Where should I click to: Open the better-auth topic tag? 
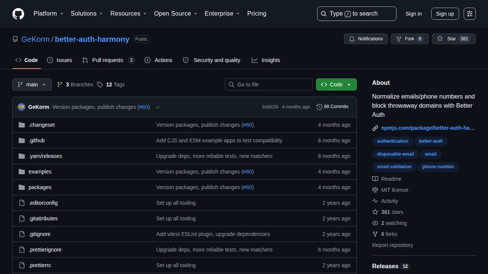click(431, 141)
